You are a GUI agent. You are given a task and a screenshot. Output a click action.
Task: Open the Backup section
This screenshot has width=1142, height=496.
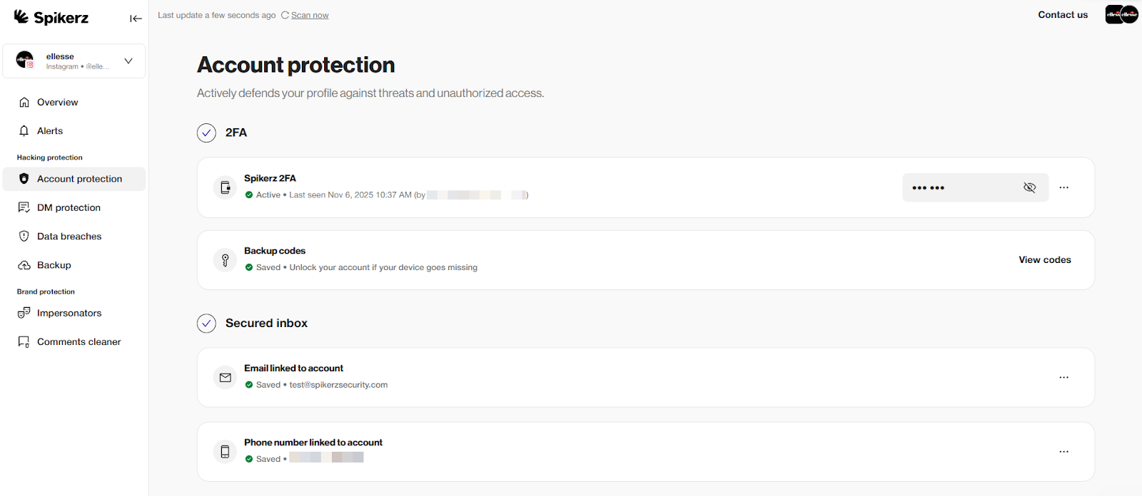(x=54, y=264)
